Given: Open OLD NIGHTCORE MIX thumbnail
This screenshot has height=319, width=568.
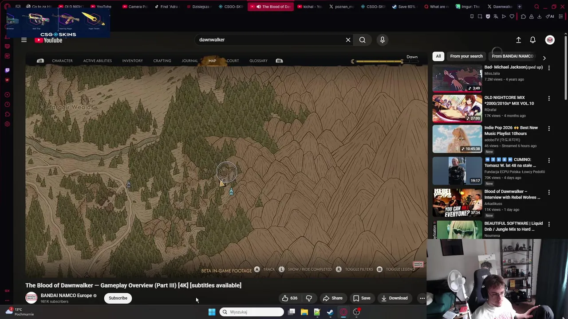Looking at the screenshot, I should coord(457,108).
